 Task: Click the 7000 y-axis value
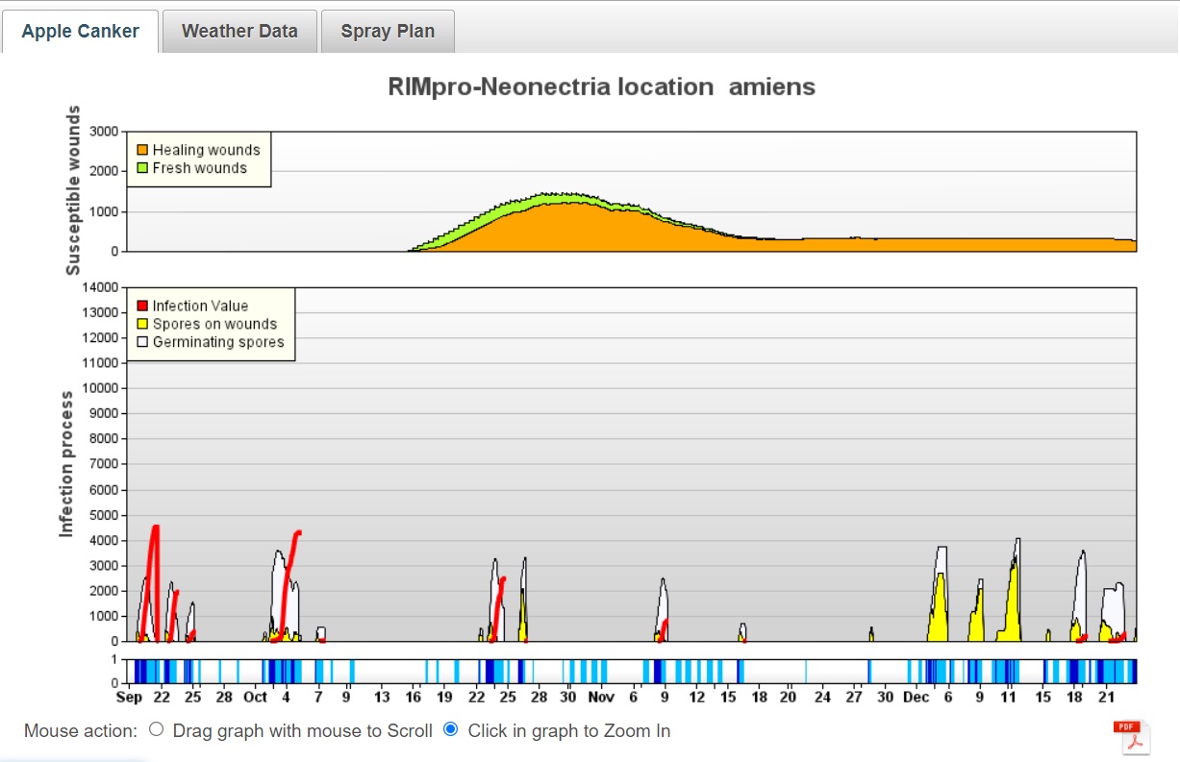tap(103, 464)
